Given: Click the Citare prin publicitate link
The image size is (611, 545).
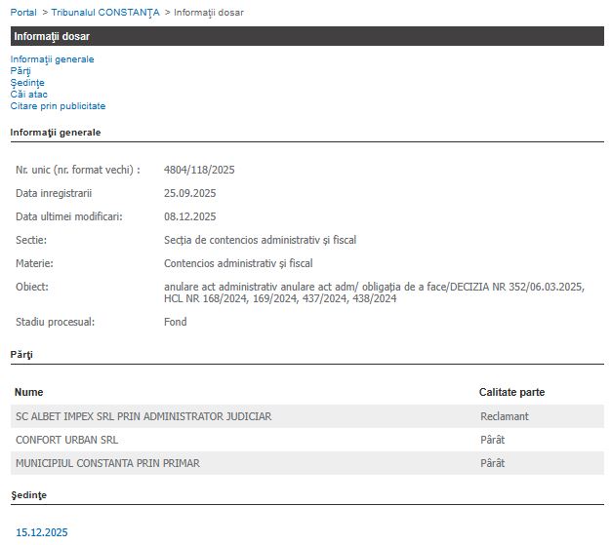Looking at the screenshot, I should point(58,106).
